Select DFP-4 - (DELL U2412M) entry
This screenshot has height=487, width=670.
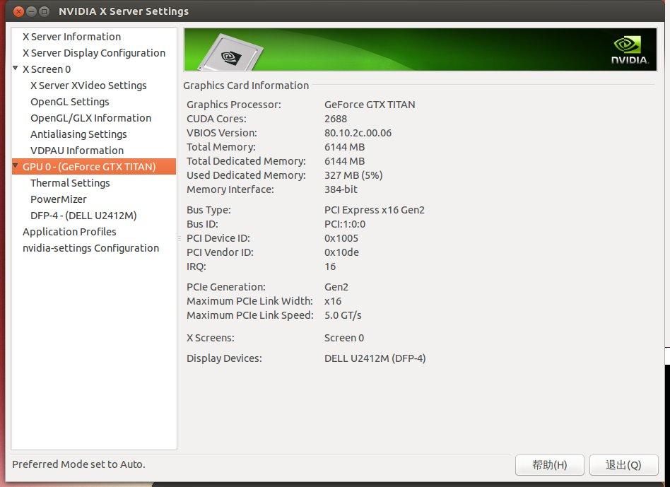tap(83, 216)
